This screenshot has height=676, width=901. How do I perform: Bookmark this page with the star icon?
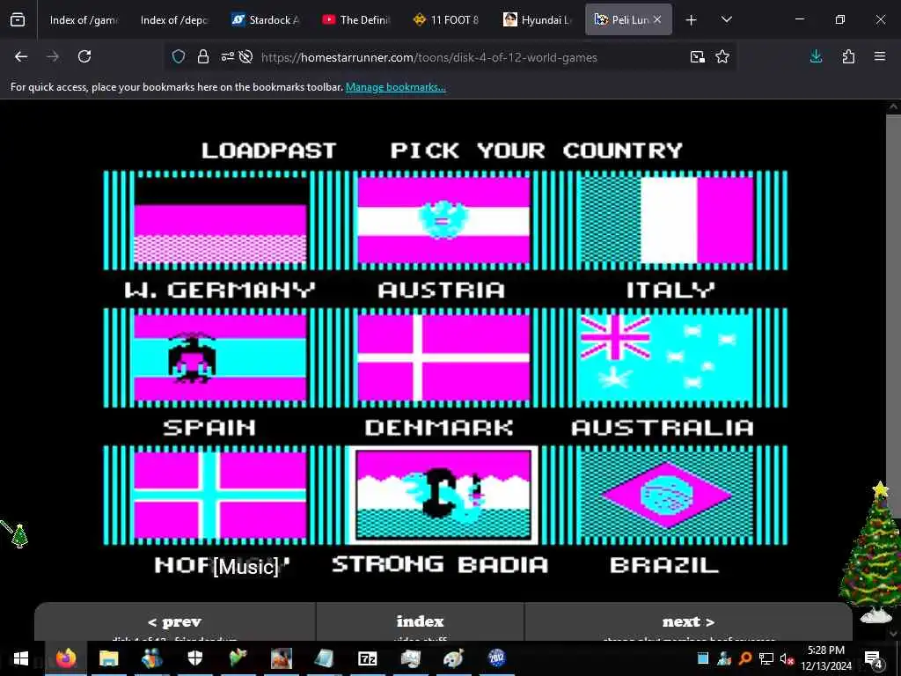point(722,56)
